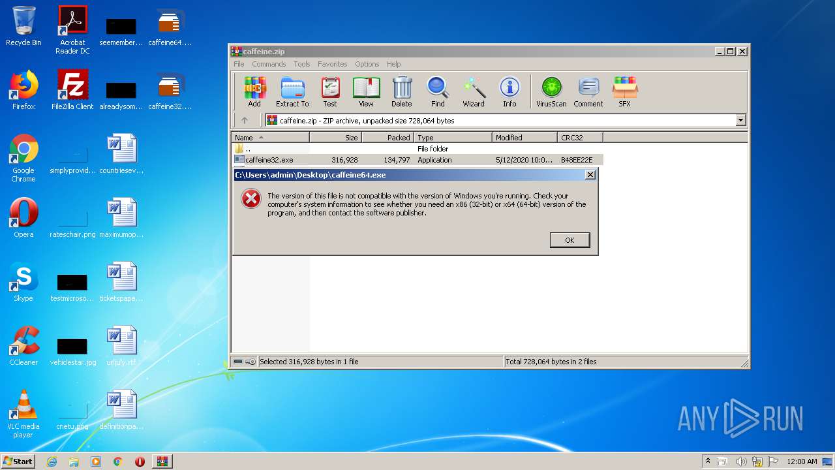Open the Help menu
This screenshot has height=470, width=835.
point(393,64)
